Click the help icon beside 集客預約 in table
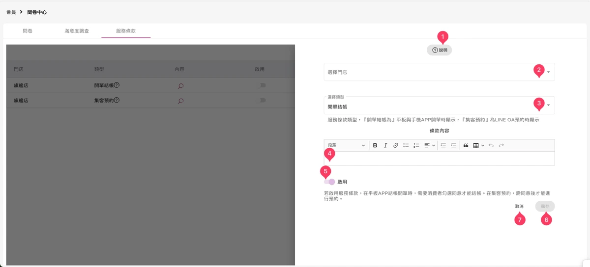Viewport: 590px width, 267px height. [117, 100]
